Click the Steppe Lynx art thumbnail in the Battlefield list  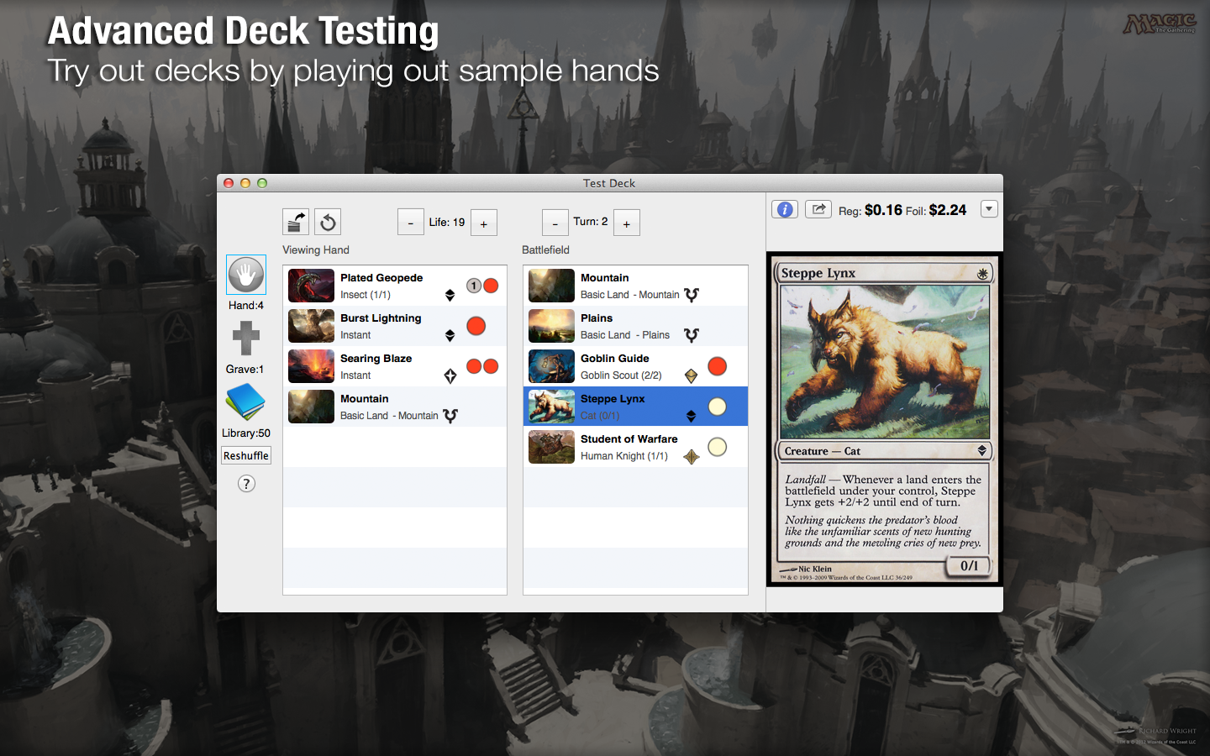point(551,407)
